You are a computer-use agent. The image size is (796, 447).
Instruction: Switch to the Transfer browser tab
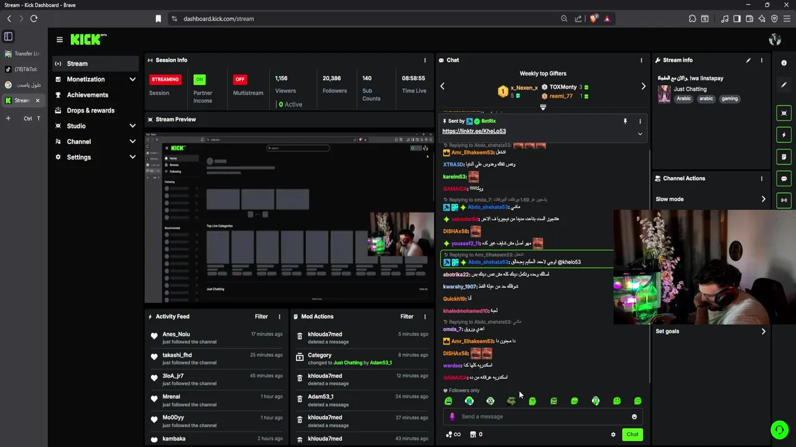pos(22,54)
